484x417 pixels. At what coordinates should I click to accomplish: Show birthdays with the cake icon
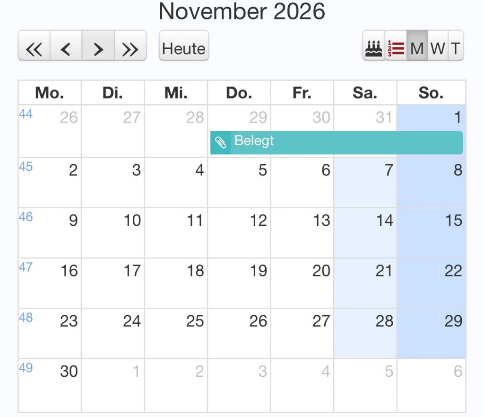pyautogui.click(x=374, y=48)
